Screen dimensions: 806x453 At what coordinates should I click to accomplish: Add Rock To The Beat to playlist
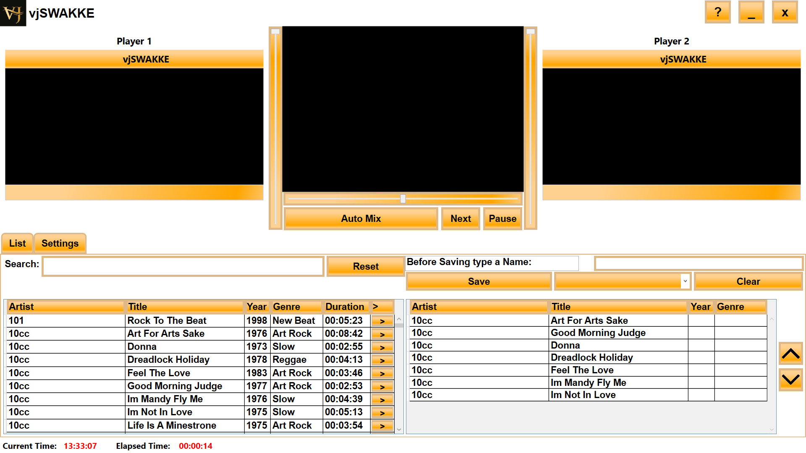tap(382, 321)
